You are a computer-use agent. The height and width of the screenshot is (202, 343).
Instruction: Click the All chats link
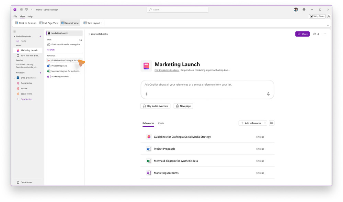pyautogui.click(x=51, y=50)
